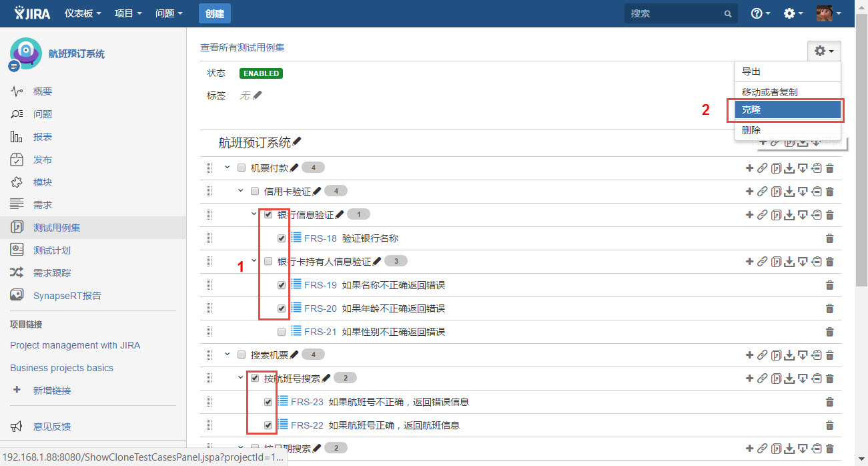Image resolution: width=868 pixels, height=466 pixels.
Task: Choose 删除 from the gear menu
Action: tap(788, 130)
